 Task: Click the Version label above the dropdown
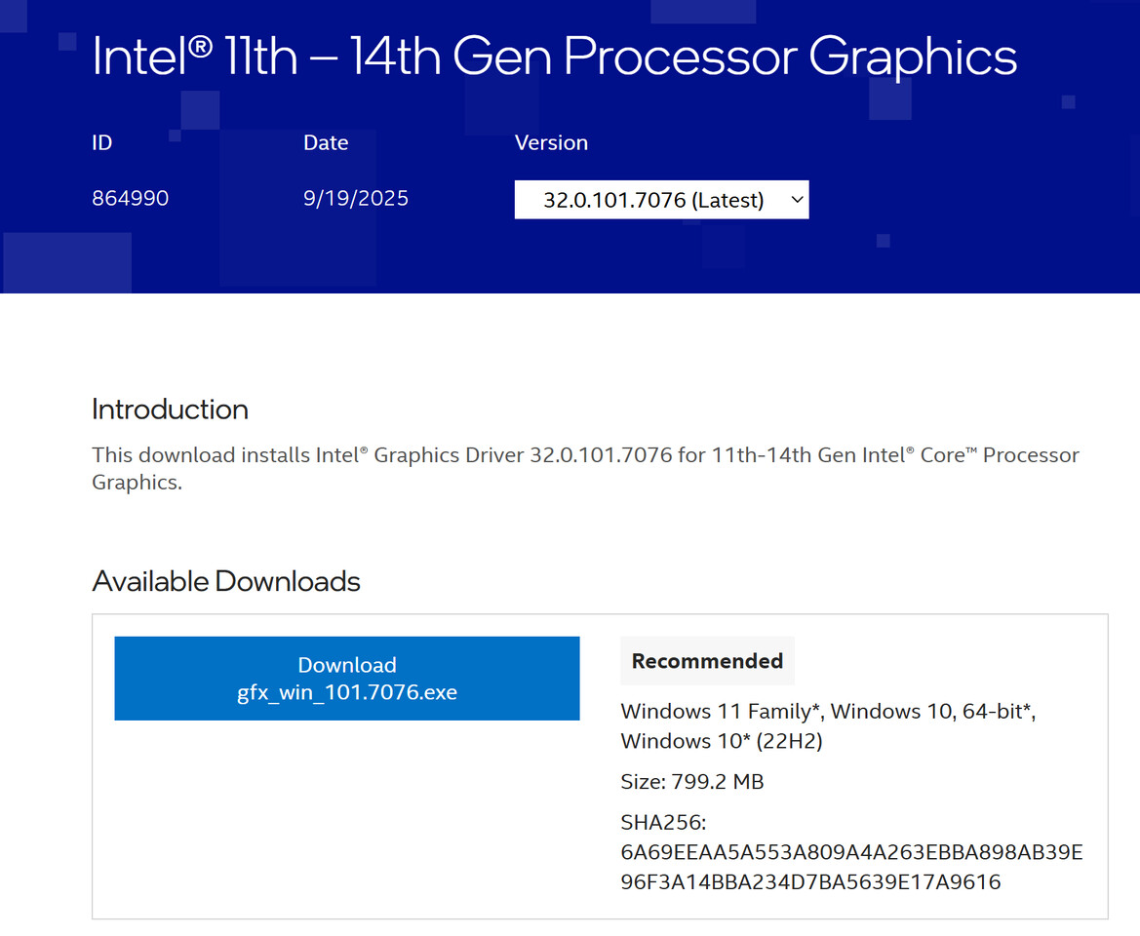551,142
